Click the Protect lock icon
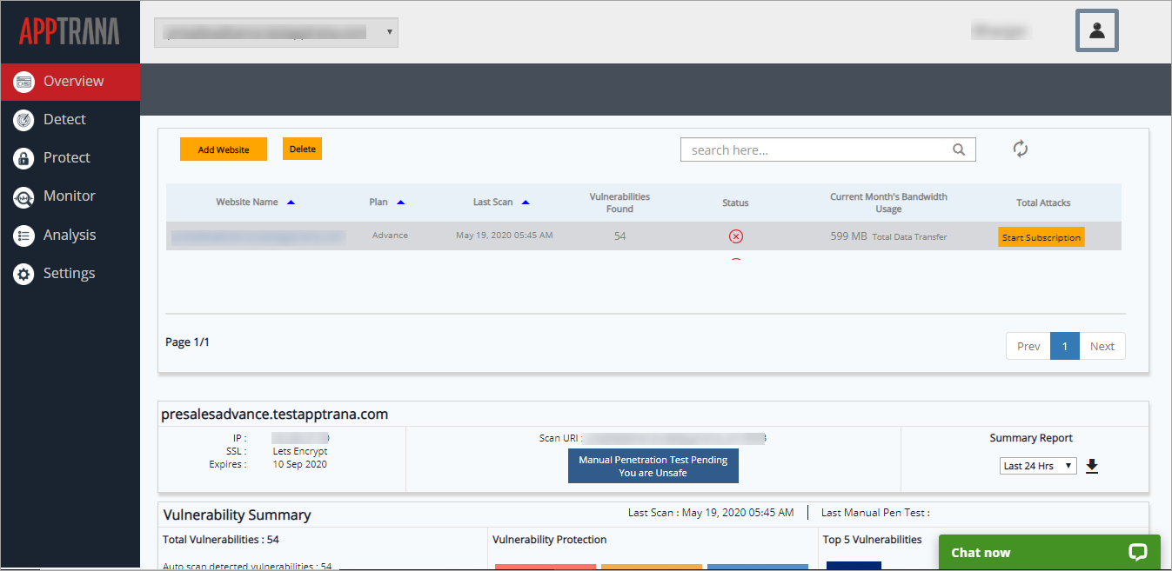This screenshot has height=571, width=1172. pyautogui.click(x=24, y=158)
